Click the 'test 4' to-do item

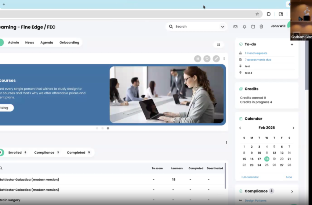(x=248, y=73)
